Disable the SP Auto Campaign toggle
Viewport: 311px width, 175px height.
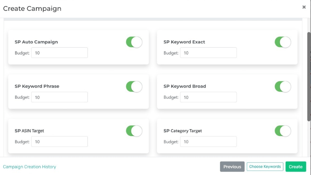(134, 42)
